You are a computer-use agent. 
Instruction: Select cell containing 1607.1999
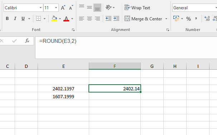pos(63,96)
